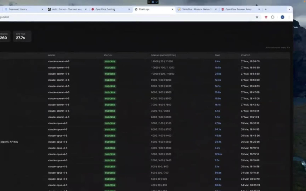
Task: Click timestamp 07 Mar, 18:21:24
Action: click(250, 117)
